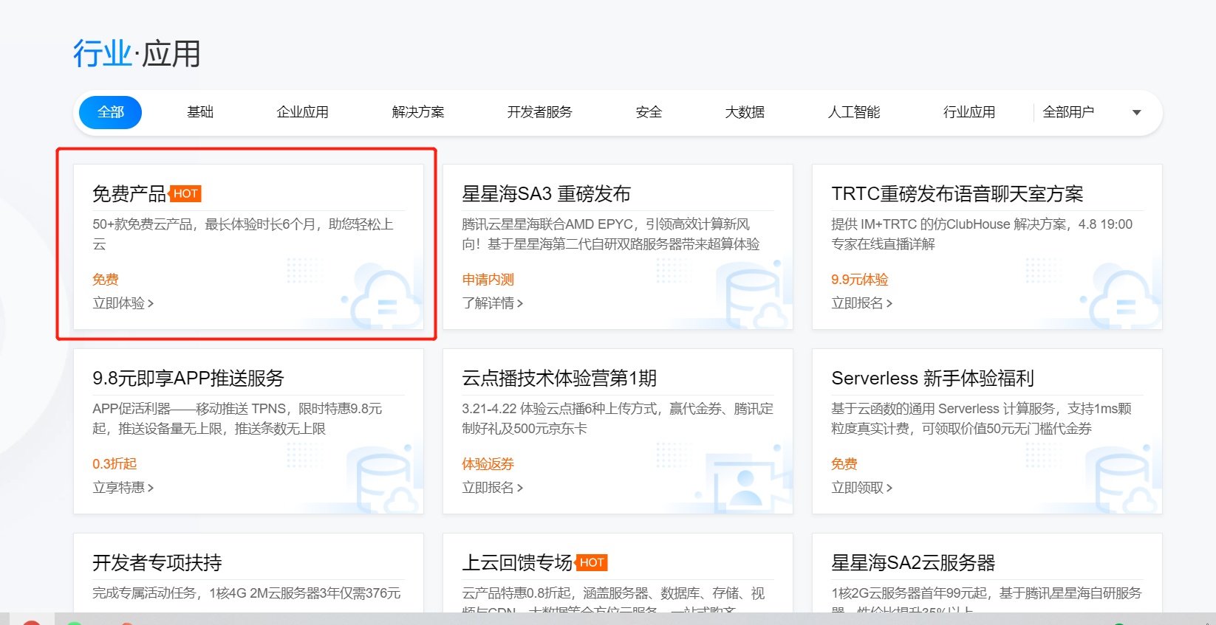Click the database icon in 星星海SA3 card
1216x625 pixels.
point(752,295)
